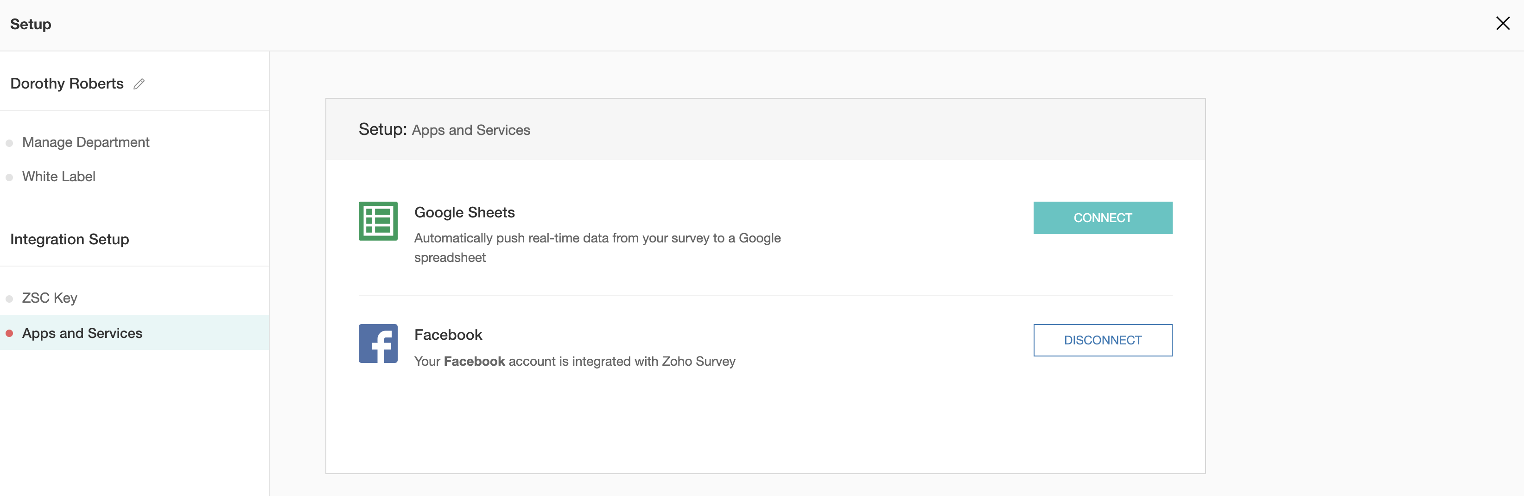Close the Setup dialog with the X
Viewport: 1524px width, 496px height.
click(x=1502, y=24)
